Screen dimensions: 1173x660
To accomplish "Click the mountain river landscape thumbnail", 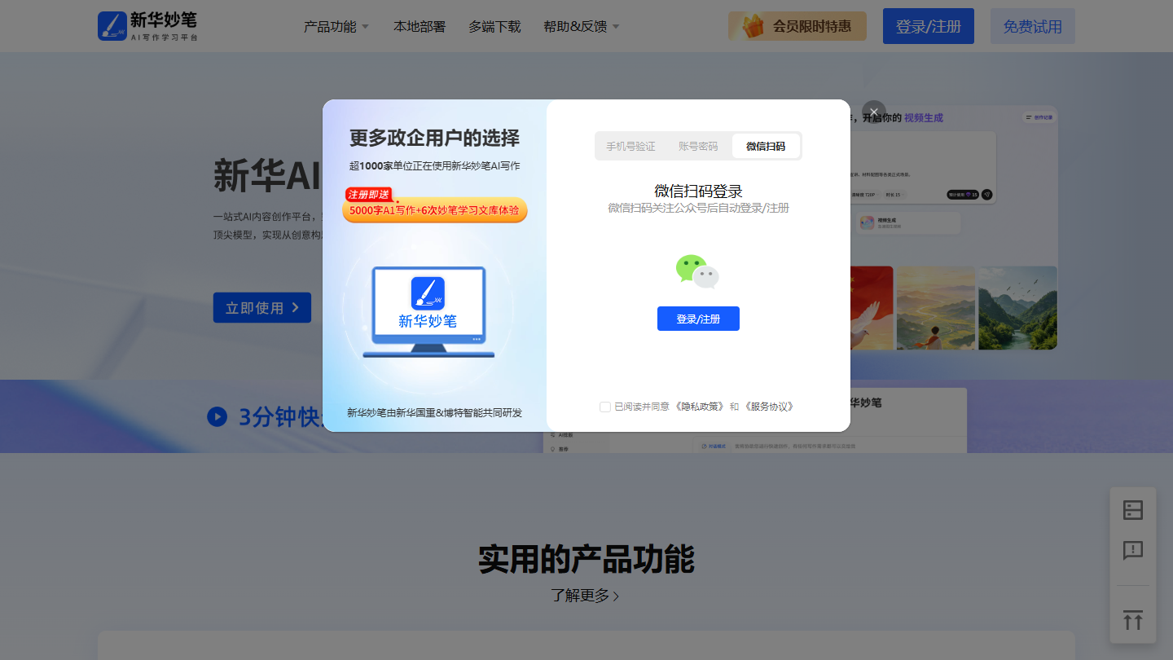I will coord(1017,308).
